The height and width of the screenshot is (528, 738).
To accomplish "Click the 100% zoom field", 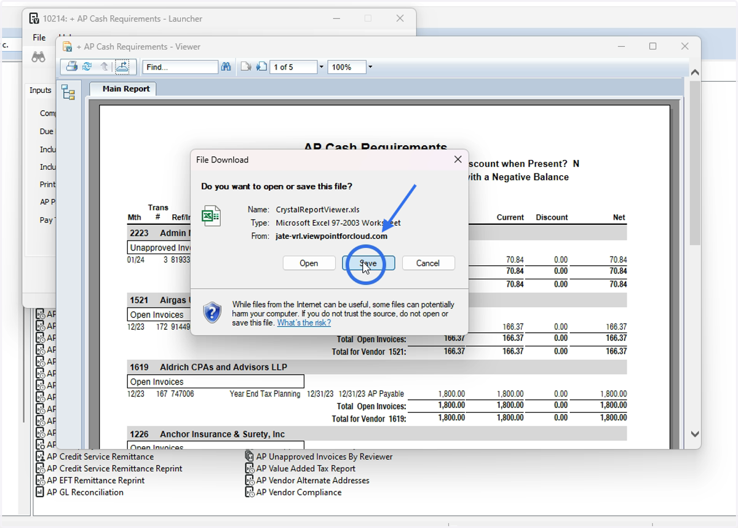I will pos(347,66).
